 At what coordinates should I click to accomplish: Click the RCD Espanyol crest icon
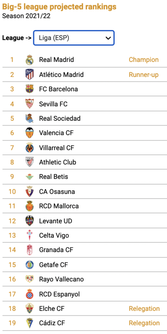(x=30, y=294)
